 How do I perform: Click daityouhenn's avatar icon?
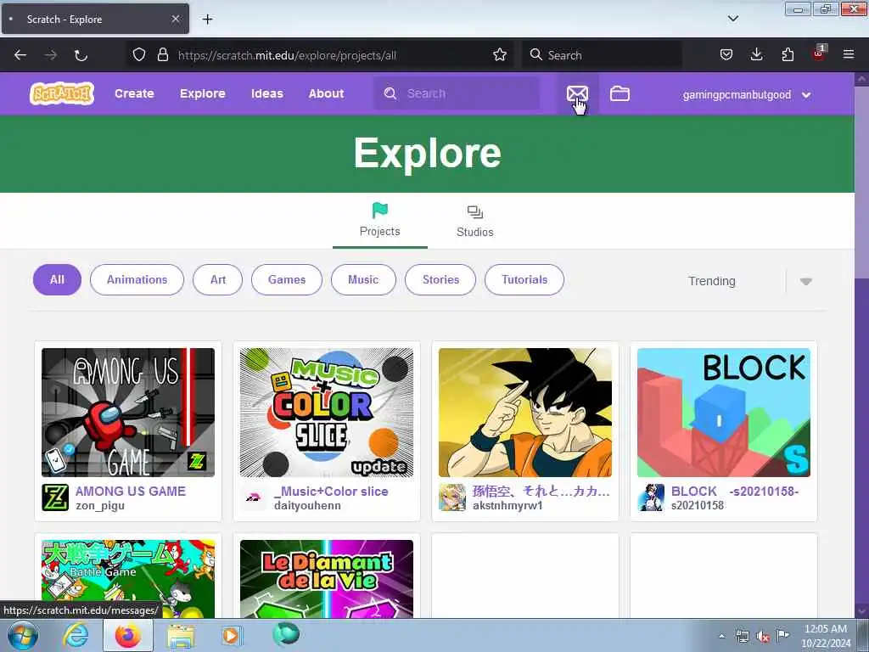pos(254,497)
